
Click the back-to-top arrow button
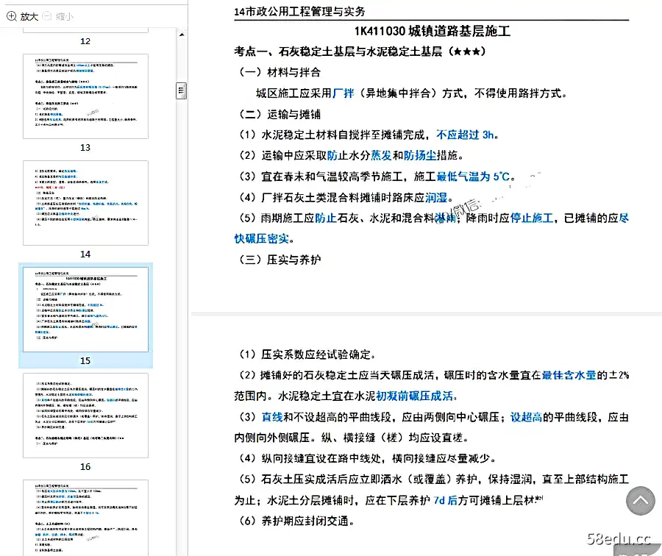pyautogui.click(x=640, y=500)
